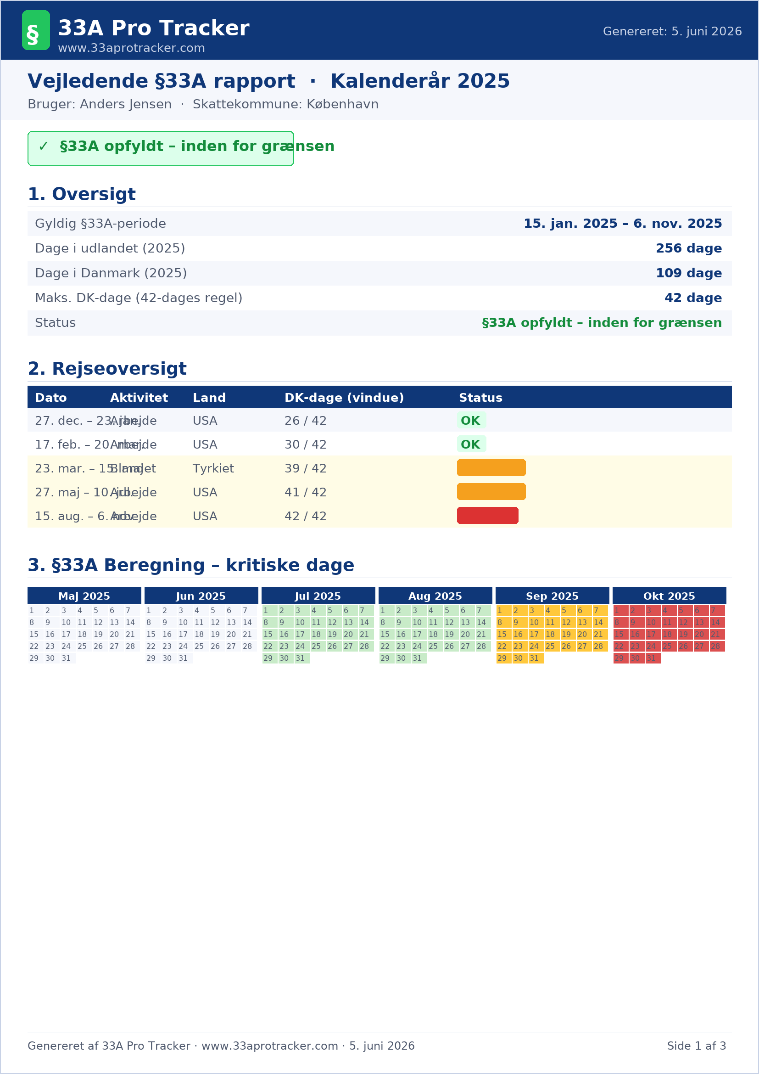Select the 'Jun 2025' calendar header
This screenshot has height=1074, width=759.
201,596
